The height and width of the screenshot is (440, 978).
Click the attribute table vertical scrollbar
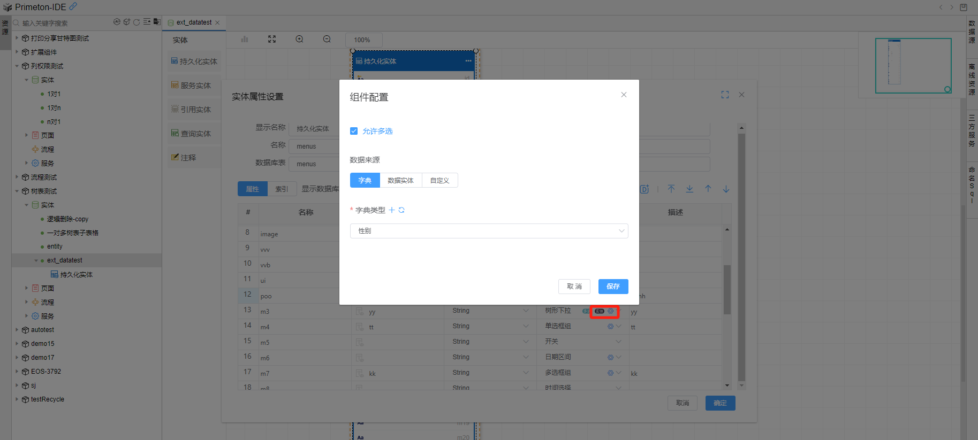click(727, 289)
